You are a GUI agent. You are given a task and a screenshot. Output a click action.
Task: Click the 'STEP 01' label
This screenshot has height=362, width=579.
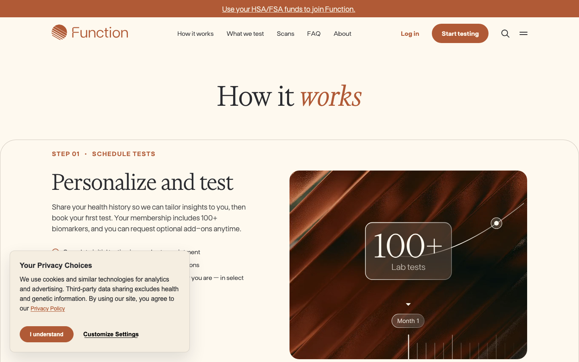66,154
